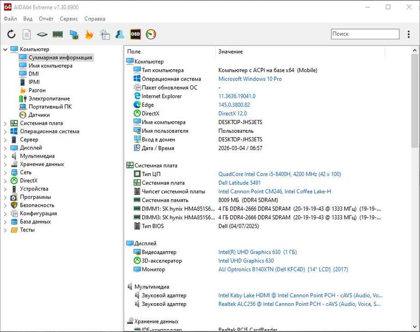Viewport: 420px width, 332px height.
Task: Open Intel Cannon Point CM246 chipset link
Action: tap(275, 192)
